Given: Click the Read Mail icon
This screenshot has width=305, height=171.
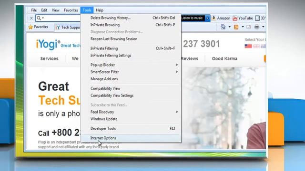Looking at the screenshot, I should (x=249, y=27).
